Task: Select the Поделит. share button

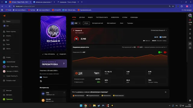Action: 62,54
